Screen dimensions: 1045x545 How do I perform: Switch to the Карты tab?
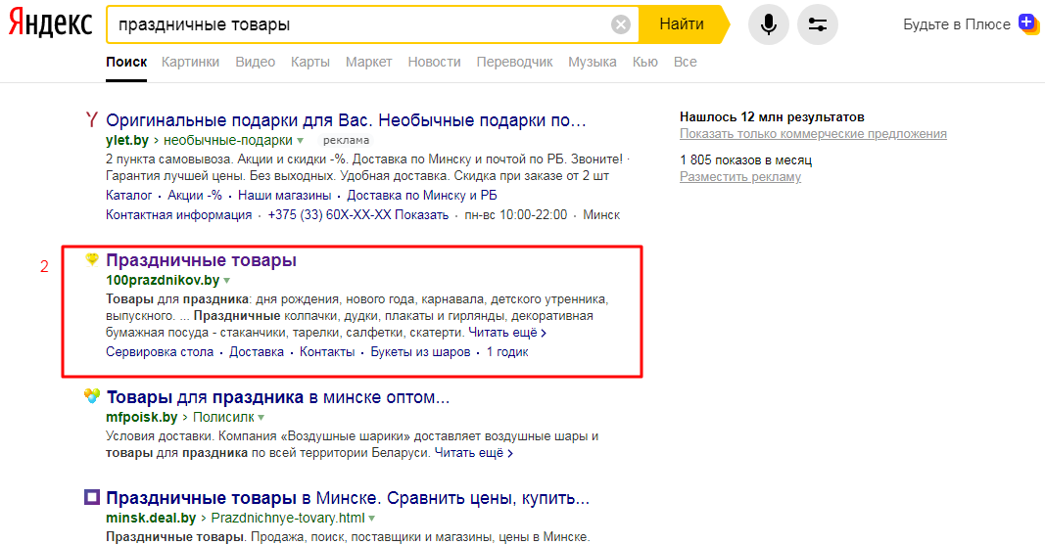(x=309, y=62)
